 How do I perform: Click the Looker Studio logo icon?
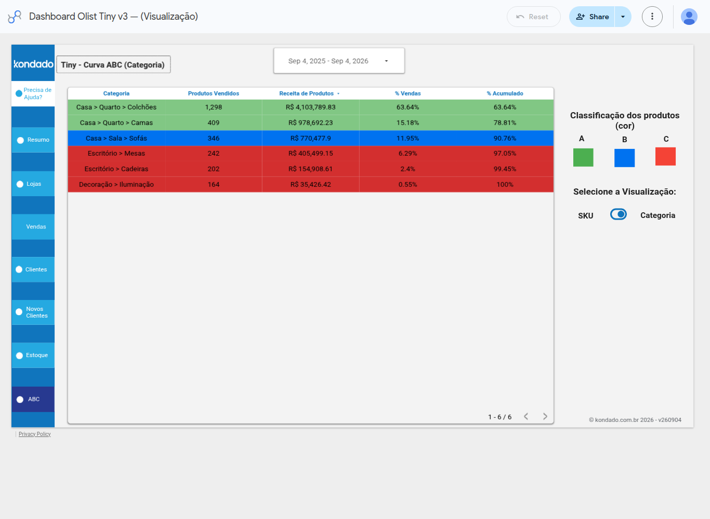(x=15, y=17)
